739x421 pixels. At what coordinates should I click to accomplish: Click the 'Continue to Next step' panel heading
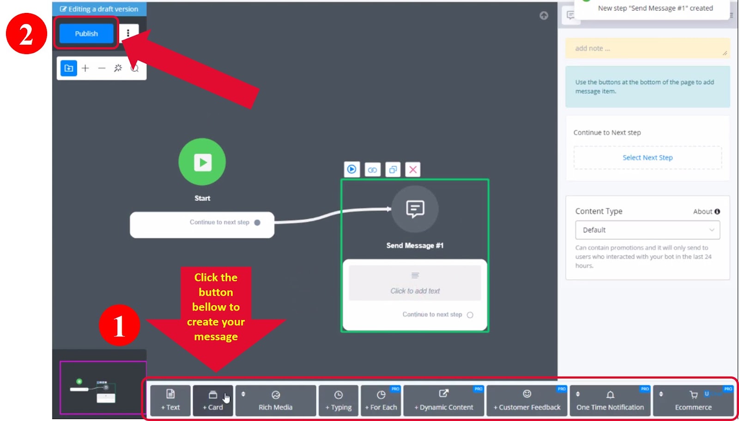coord(607,133)
